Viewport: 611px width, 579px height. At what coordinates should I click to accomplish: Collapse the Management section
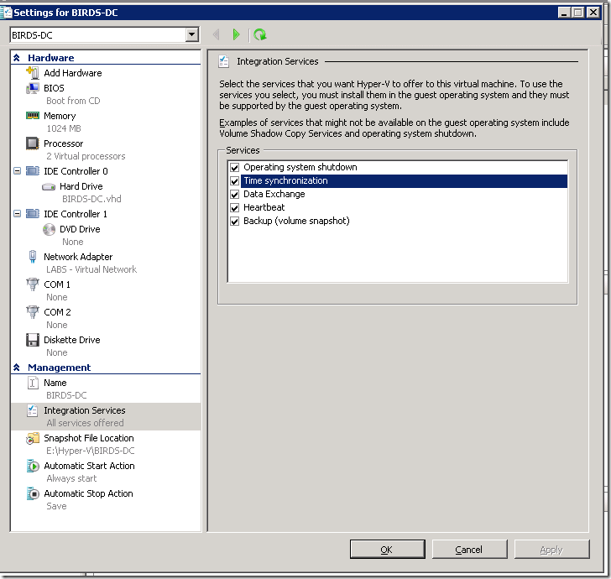coord(17,368)
